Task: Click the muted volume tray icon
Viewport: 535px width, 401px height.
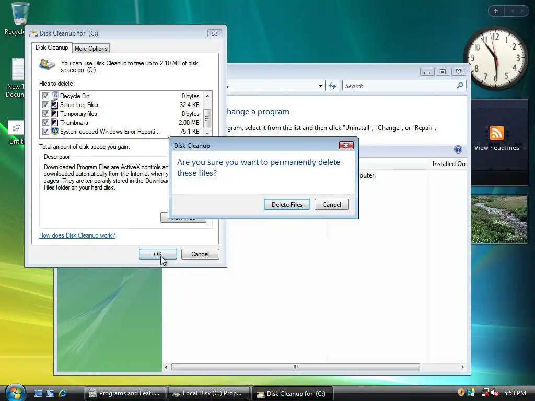Action: [x=495, y=393]
